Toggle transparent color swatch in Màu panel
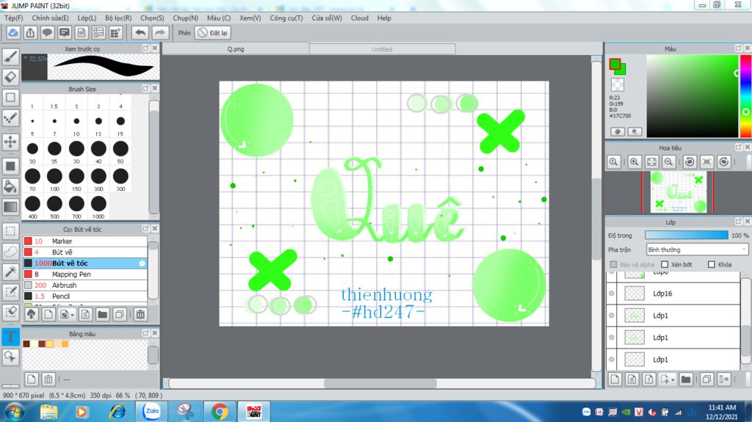This screenshot has width=752, height=422. click(x=618, y=84)
